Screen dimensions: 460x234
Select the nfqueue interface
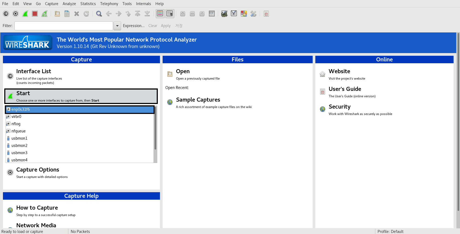80,131
